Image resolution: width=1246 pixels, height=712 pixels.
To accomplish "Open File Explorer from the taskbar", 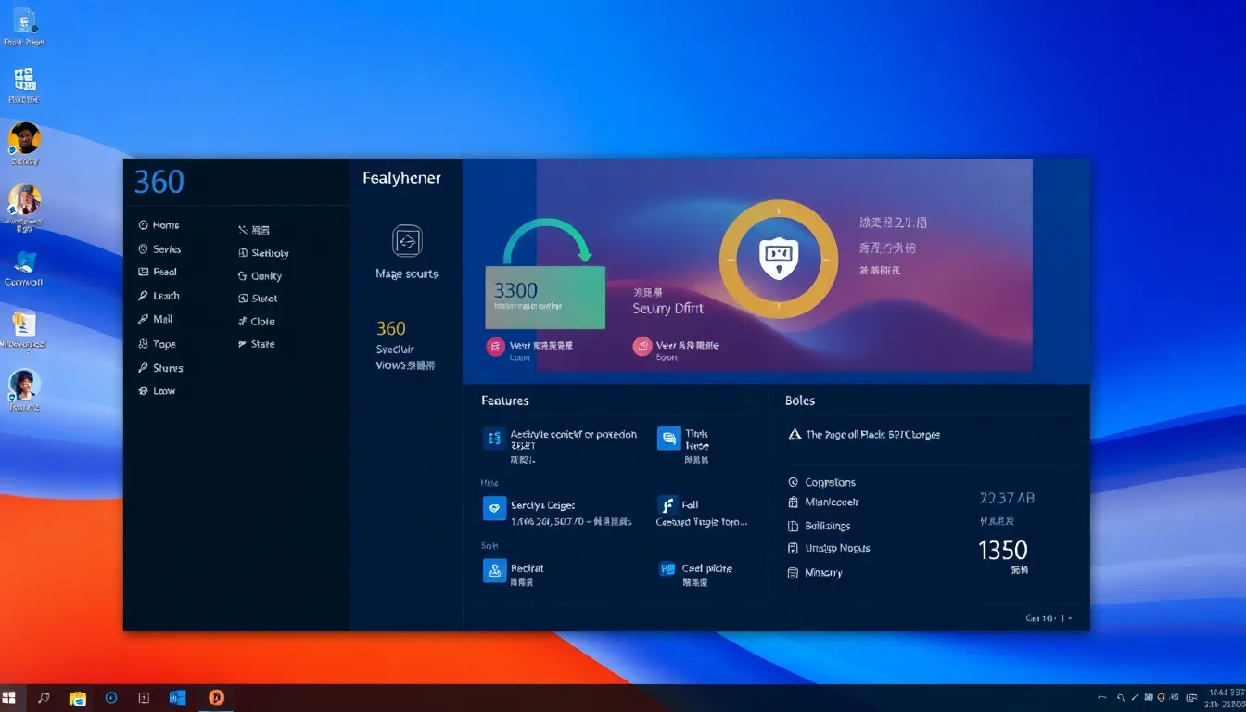I will (78, 698).
